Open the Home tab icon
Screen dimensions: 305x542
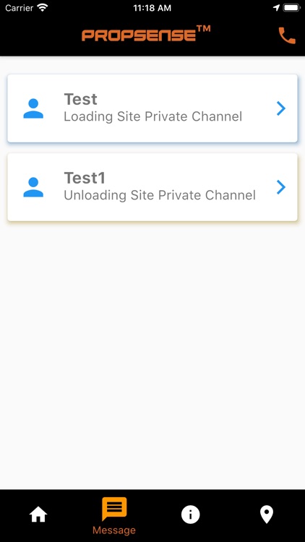click(38, 515)
